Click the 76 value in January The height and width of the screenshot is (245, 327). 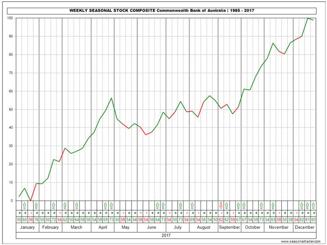pos(36,220)
